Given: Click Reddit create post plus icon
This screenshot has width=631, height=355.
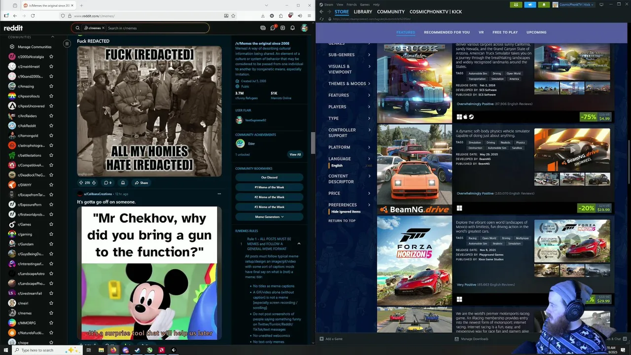Looking at the screenshot, I should (283, 28).
